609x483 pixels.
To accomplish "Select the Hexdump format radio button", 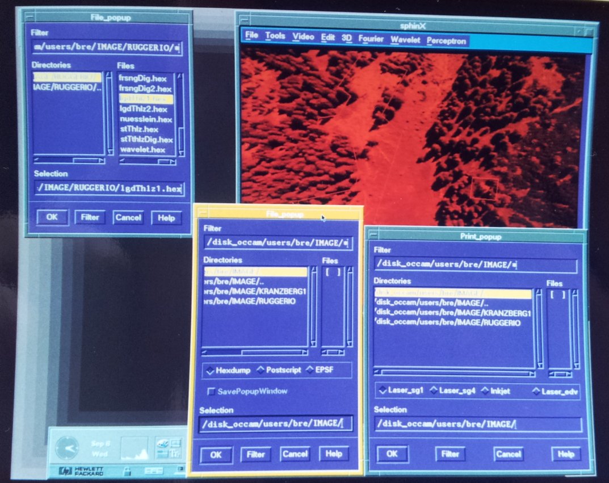I will pyautogui.click(x=211, y=370).
